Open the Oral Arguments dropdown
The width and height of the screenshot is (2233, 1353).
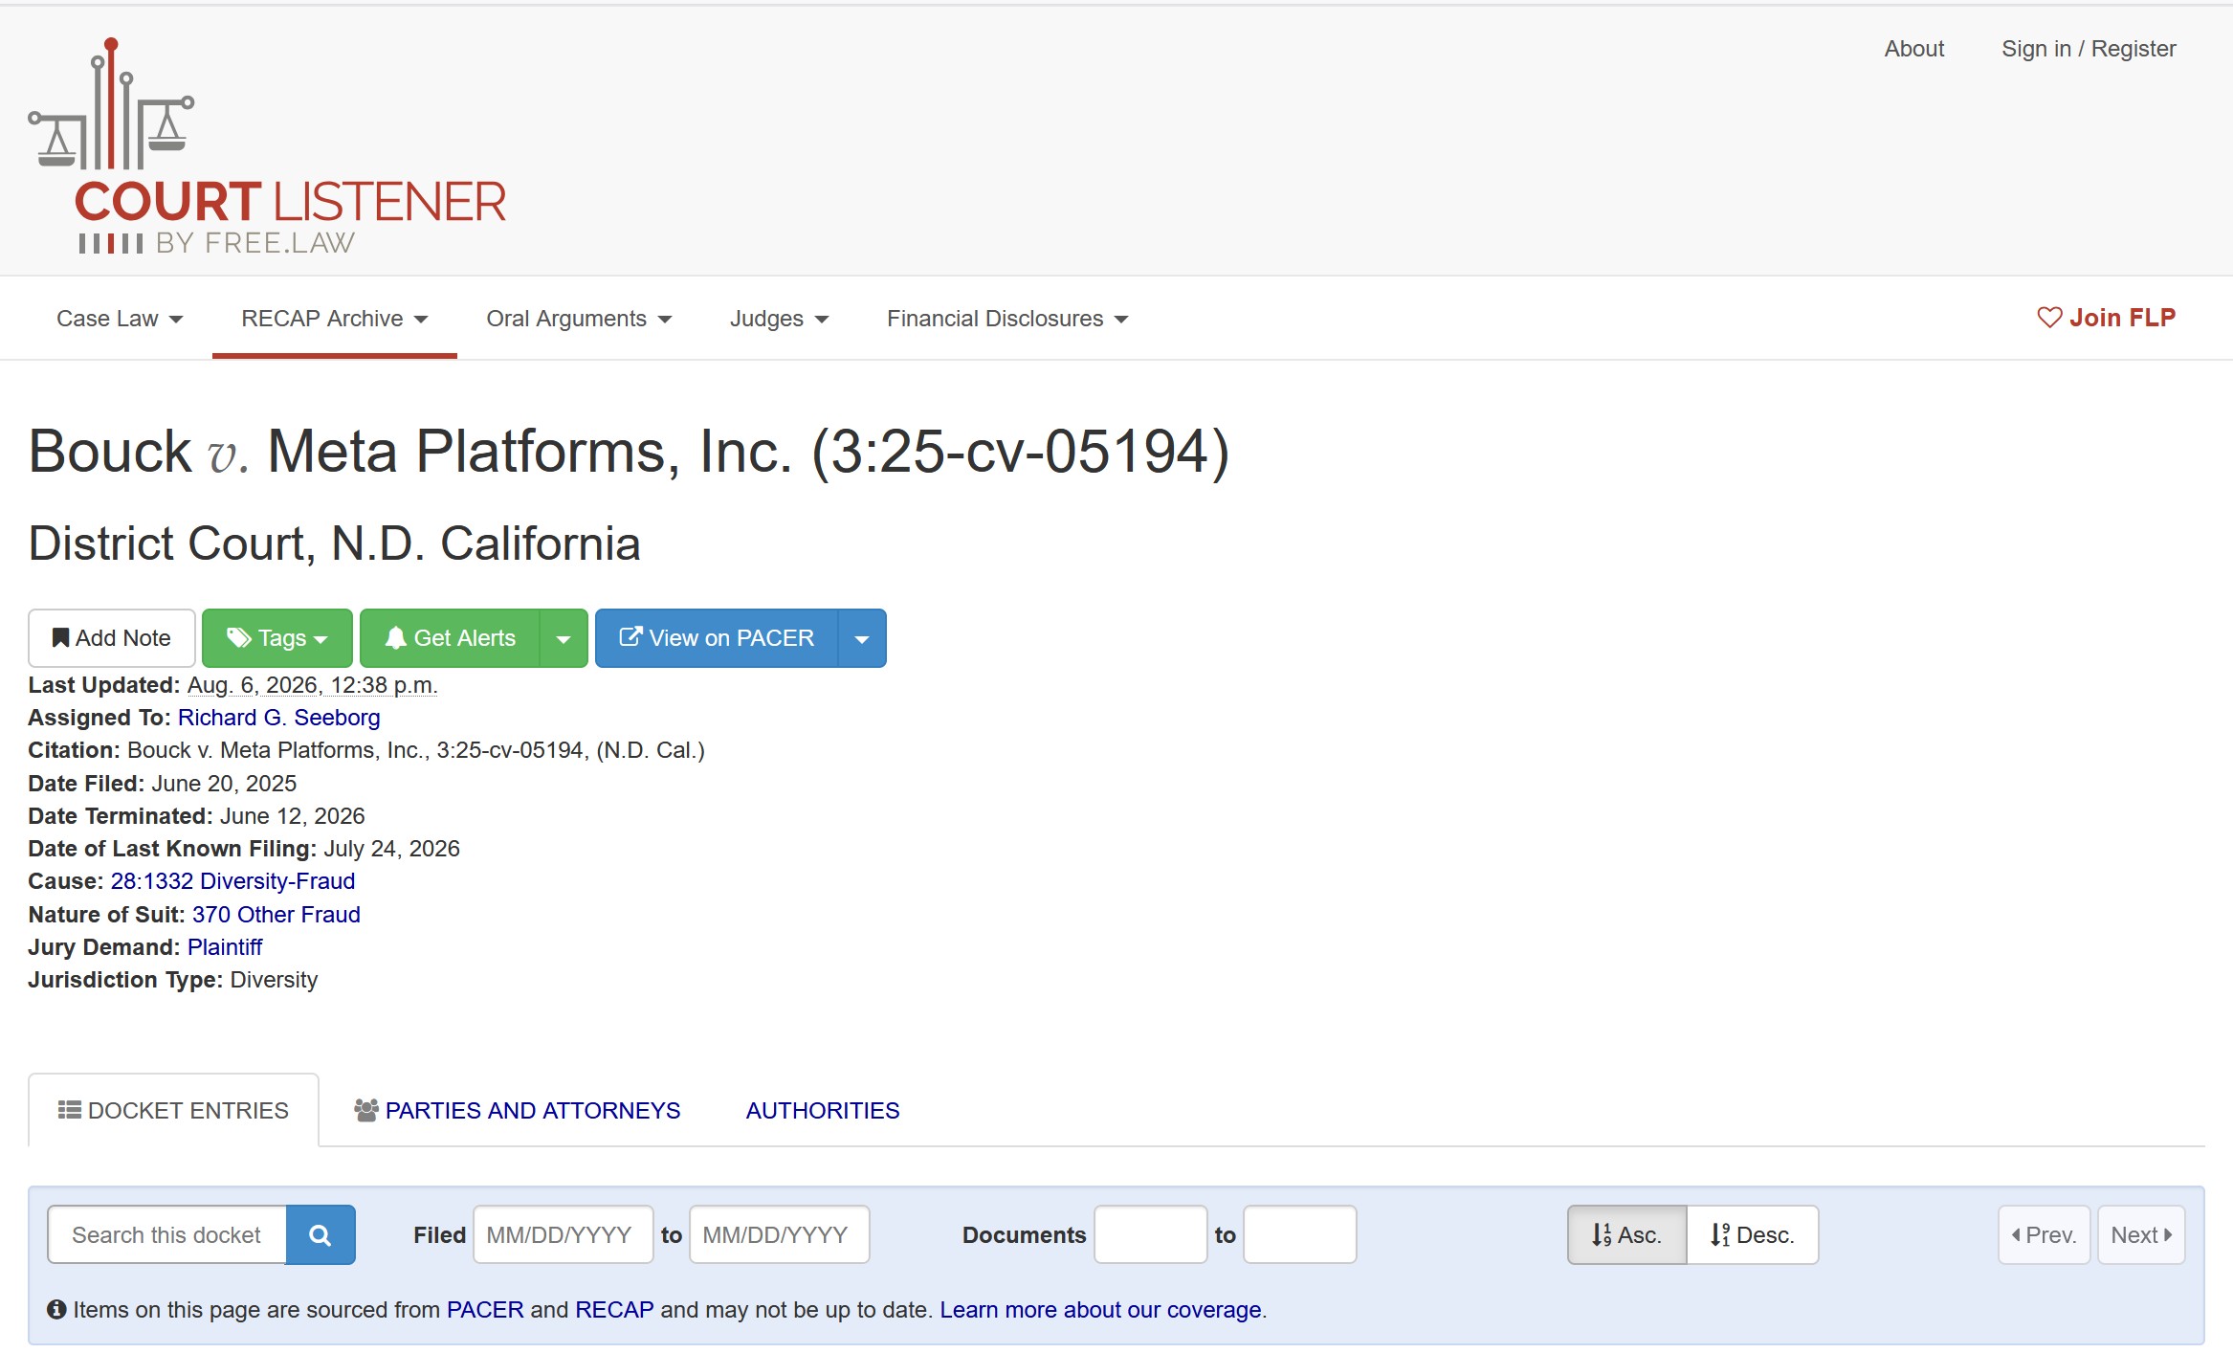tap(579, 319)
